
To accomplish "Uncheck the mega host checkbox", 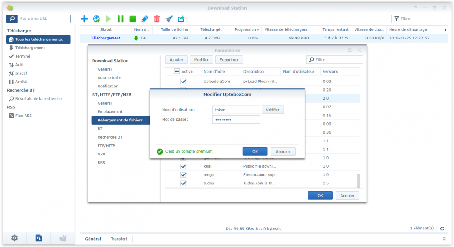I will (x=183, y=175).
